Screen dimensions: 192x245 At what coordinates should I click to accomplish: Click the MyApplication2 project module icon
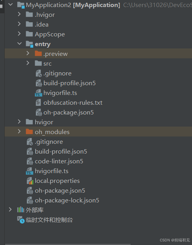tap(21, 5)
